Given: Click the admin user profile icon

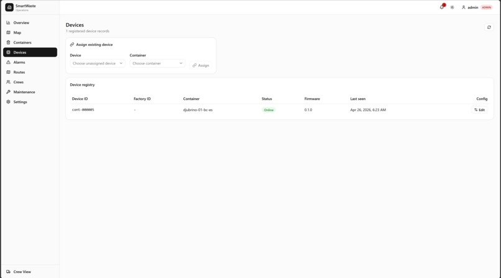Looking at the screenshot, I should click(x=463, y=7).
